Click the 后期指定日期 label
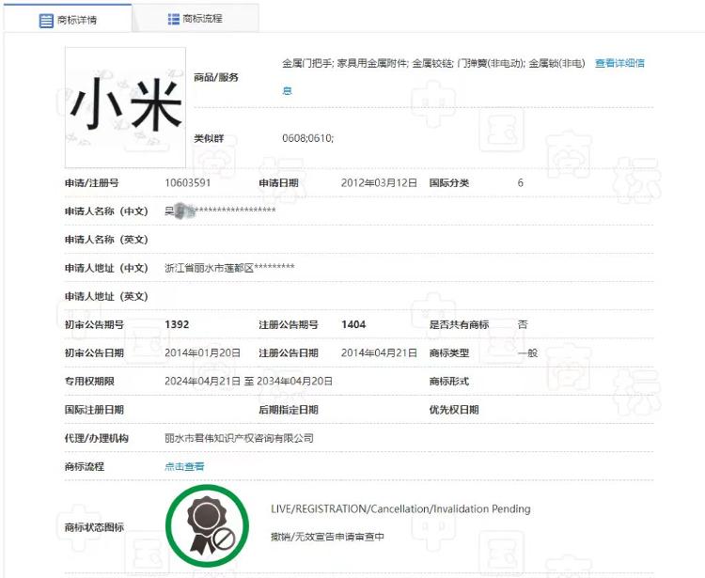 pos(289,410)
